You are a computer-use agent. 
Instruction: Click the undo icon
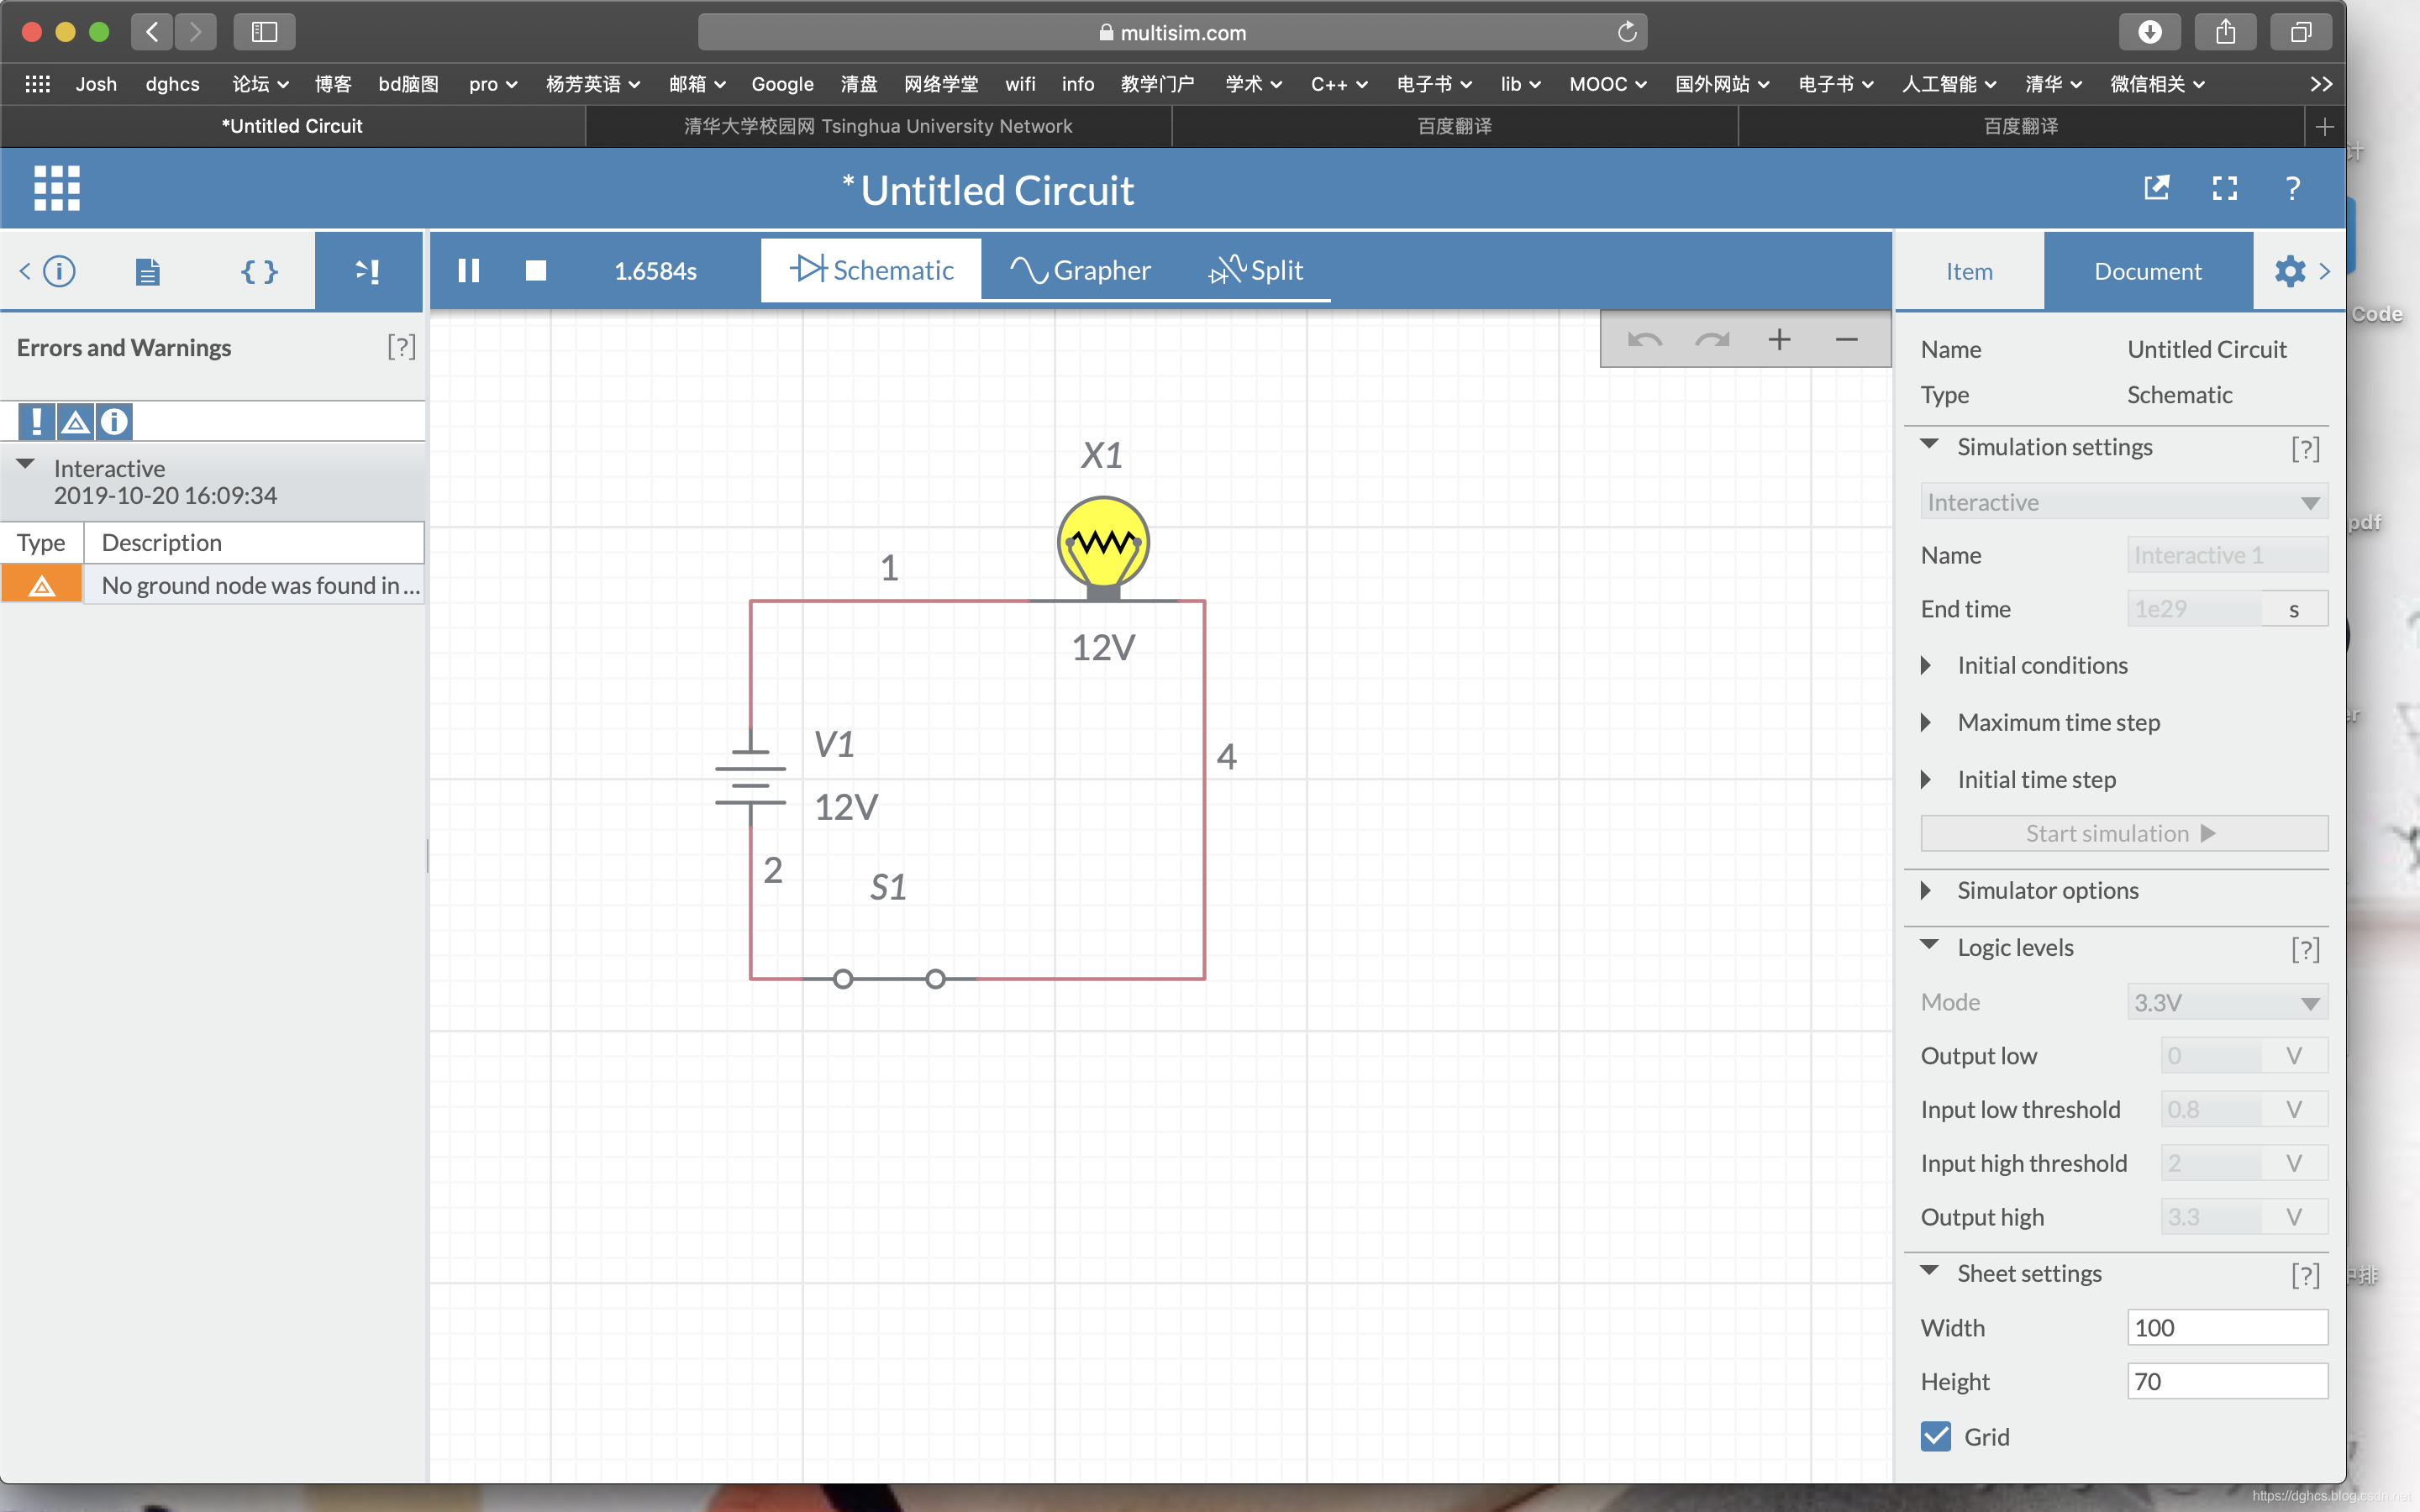[x=1641, y=339]
